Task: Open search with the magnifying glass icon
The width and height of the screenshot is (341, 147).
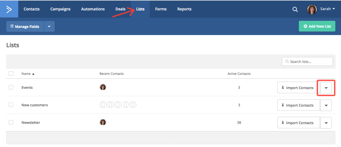Action: pyautogui.click(x=295, y=9)
